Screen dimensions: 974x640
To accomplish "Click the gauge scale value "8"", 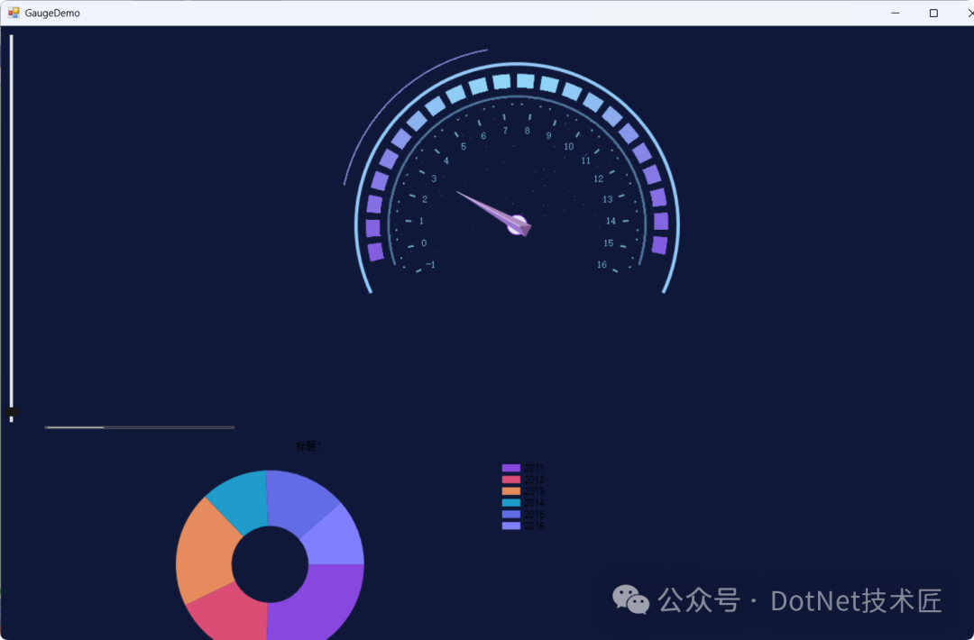I will (528, 131).
